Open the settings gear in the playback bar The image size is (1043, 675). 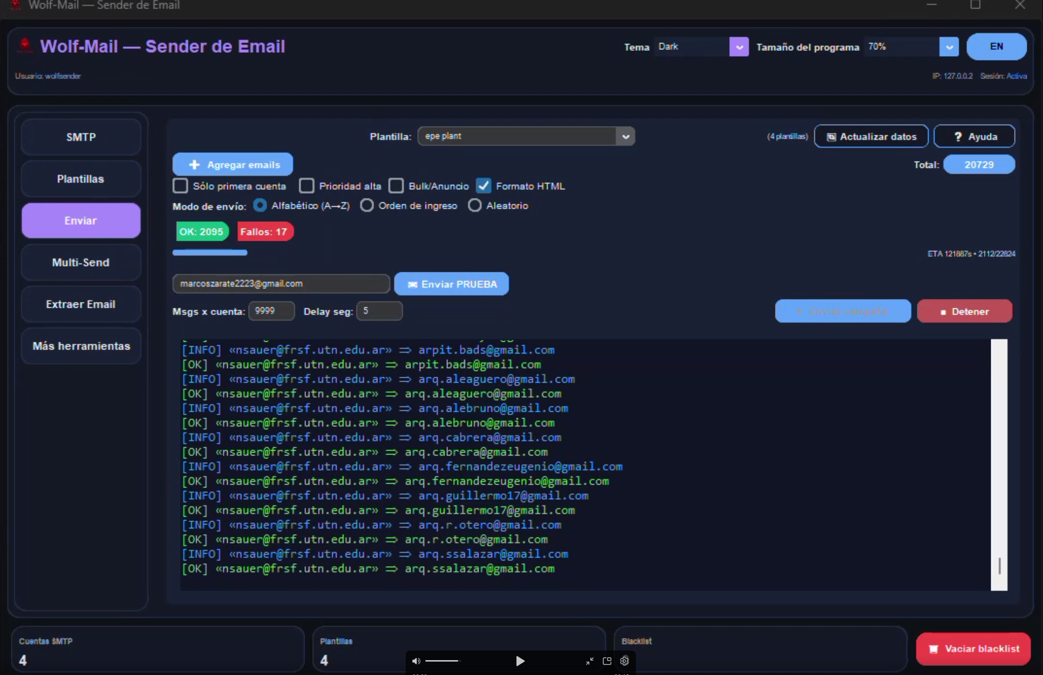click(624, 661)
